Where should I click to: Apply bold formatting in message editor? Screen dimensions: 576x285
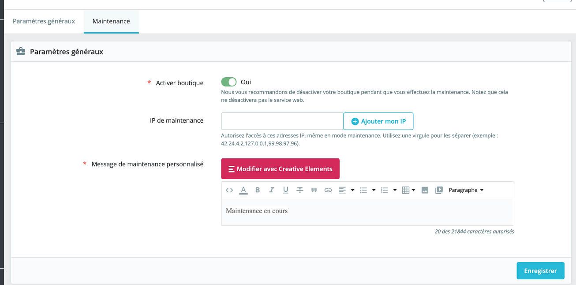click(x=258, y=190)
